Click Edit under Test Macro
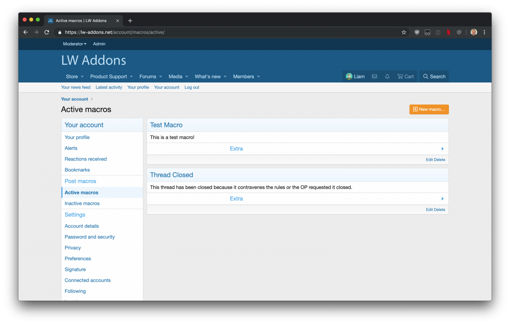 429,160
